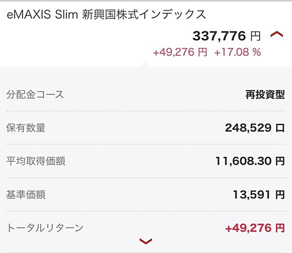Select the 基準価額 row label
The height and width of the screenshot is (253, 292).
pyautogui.click(x=26, y=195)
